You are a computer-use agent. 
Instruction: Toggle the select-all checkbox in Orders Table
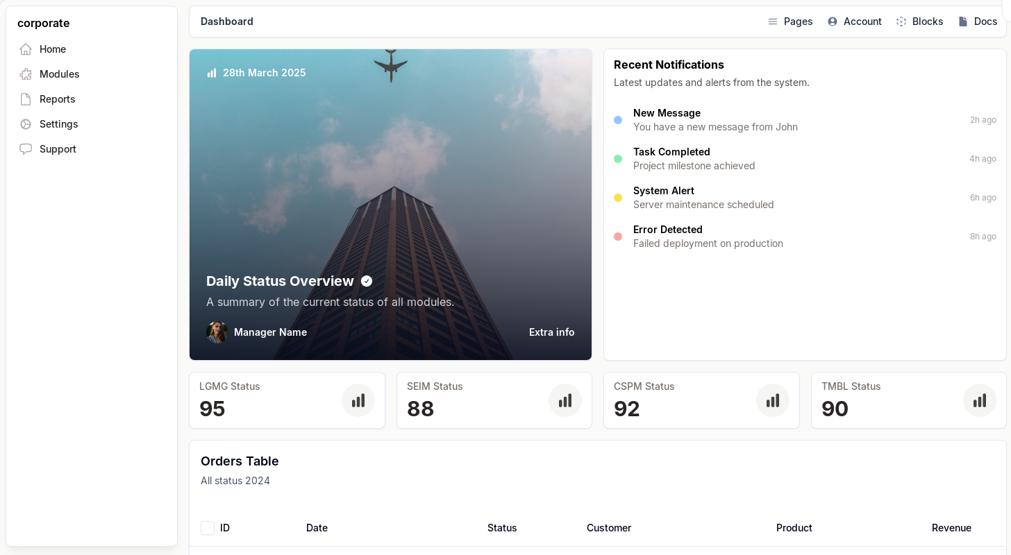pos(208,528)
